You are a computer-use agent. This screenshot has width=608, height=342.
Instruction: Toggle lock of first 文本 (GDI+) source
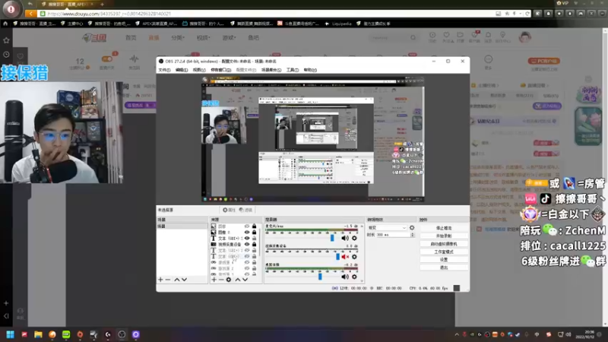[254, 238]
